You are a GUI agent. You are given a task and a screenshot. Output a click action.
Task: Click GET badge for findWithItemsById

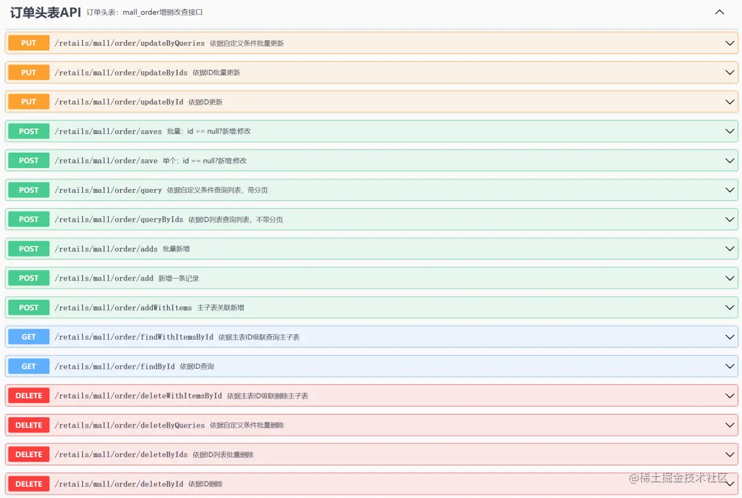pos(28,337)
